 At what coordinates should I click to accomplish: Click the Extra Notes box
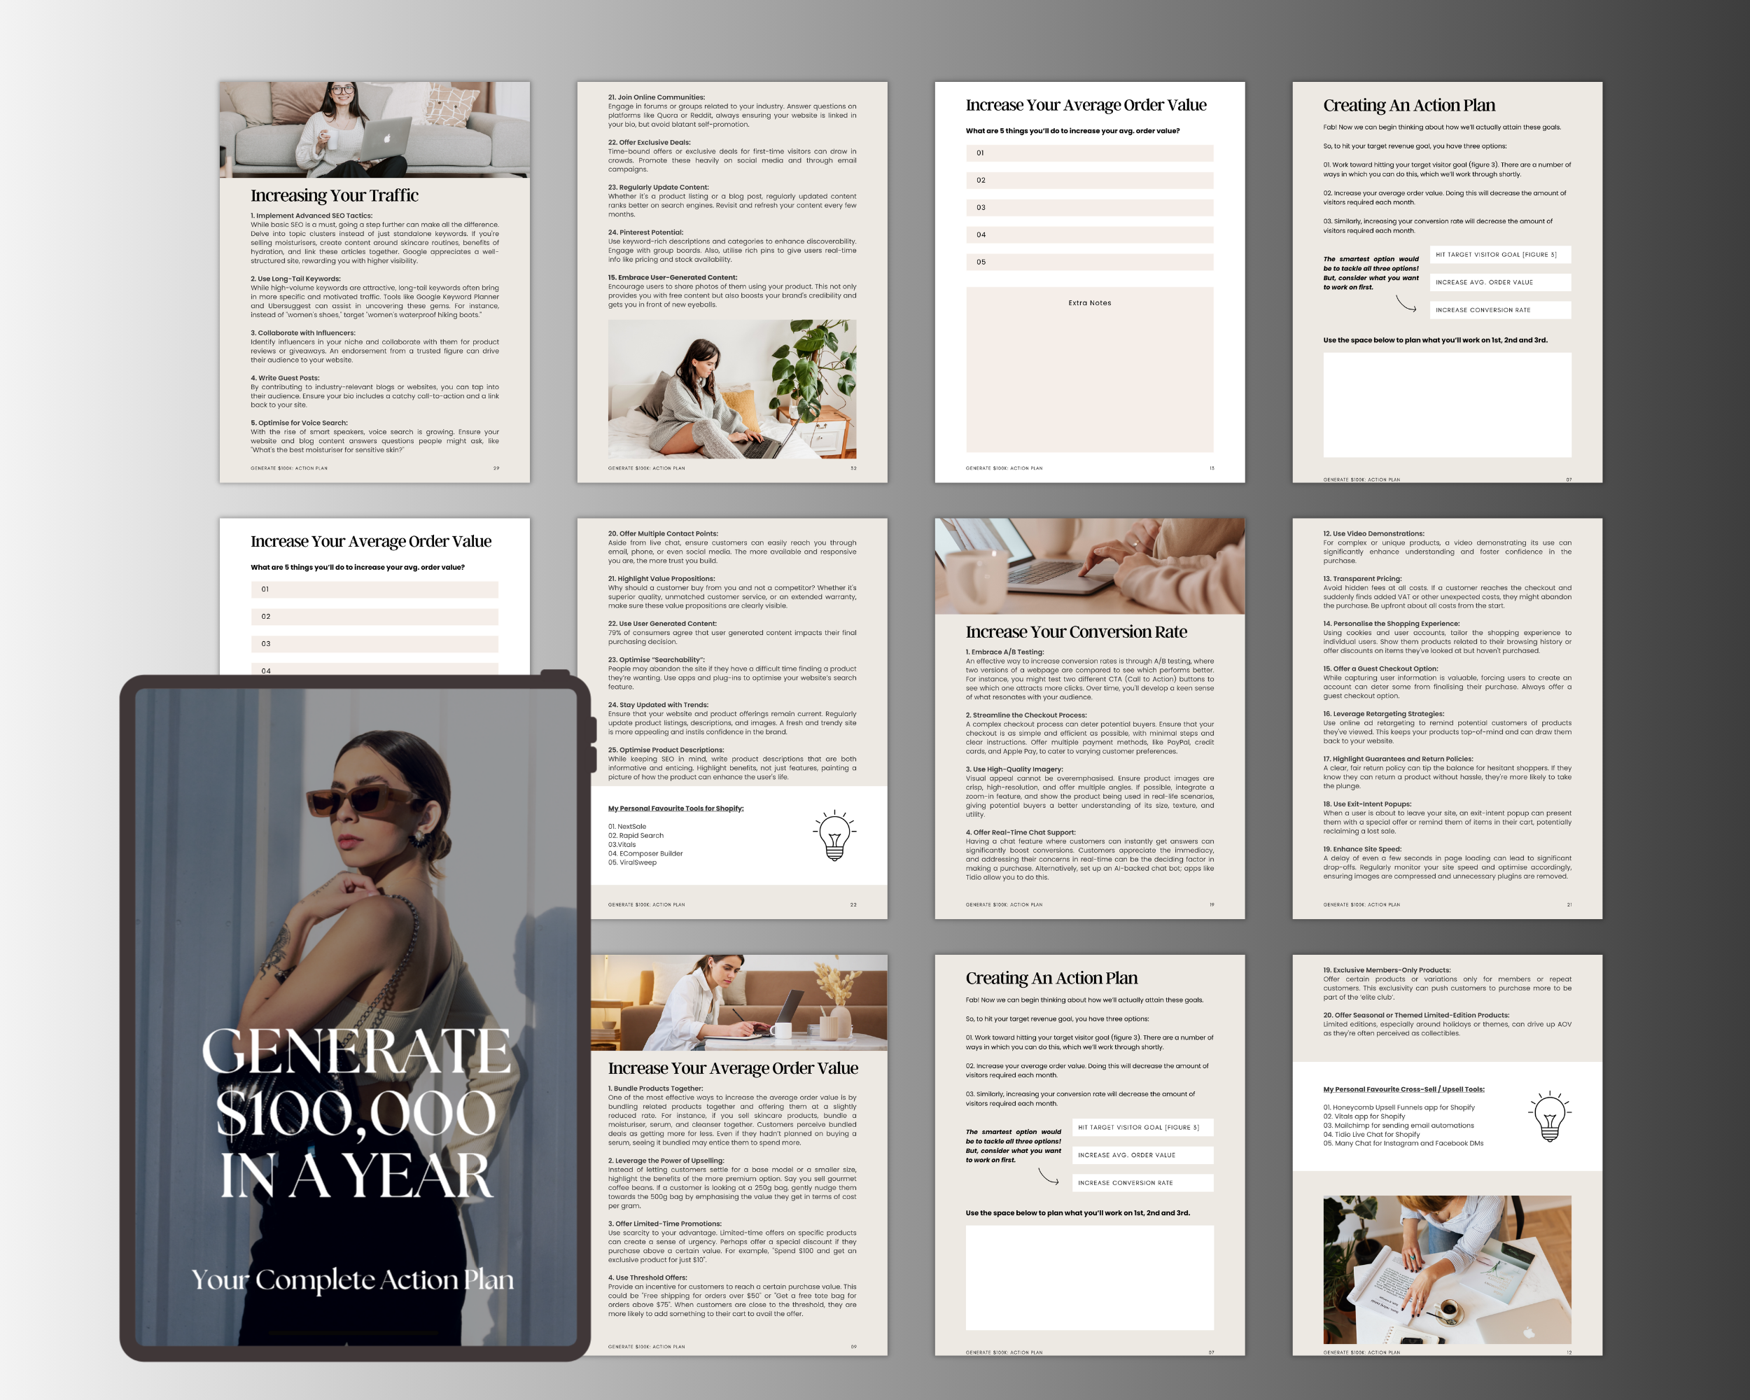coord(1089,370)
